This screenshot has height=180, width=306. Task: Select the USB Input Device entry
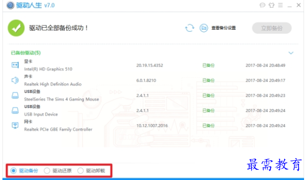coord(41,114)
